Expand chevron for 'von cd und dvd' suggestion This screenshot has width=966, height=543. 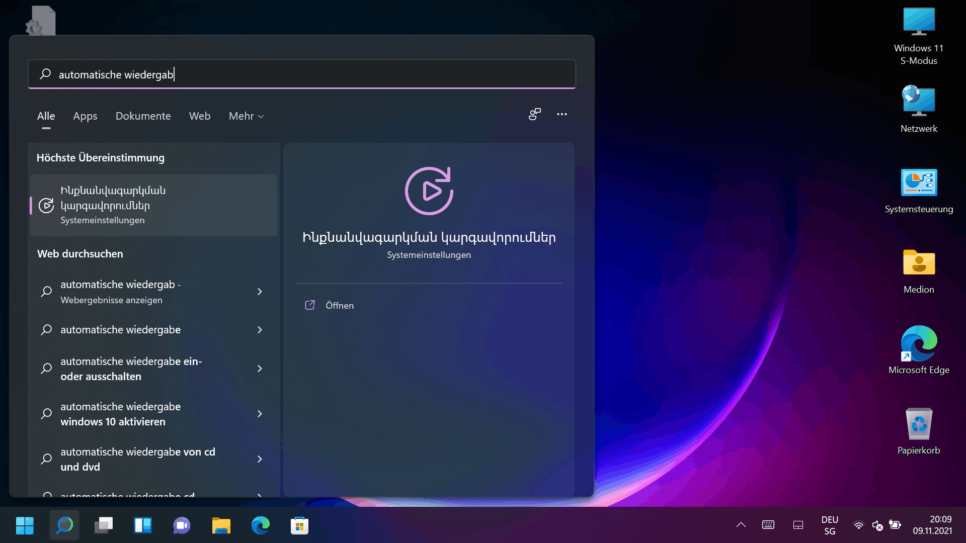[x=260, y=459]
